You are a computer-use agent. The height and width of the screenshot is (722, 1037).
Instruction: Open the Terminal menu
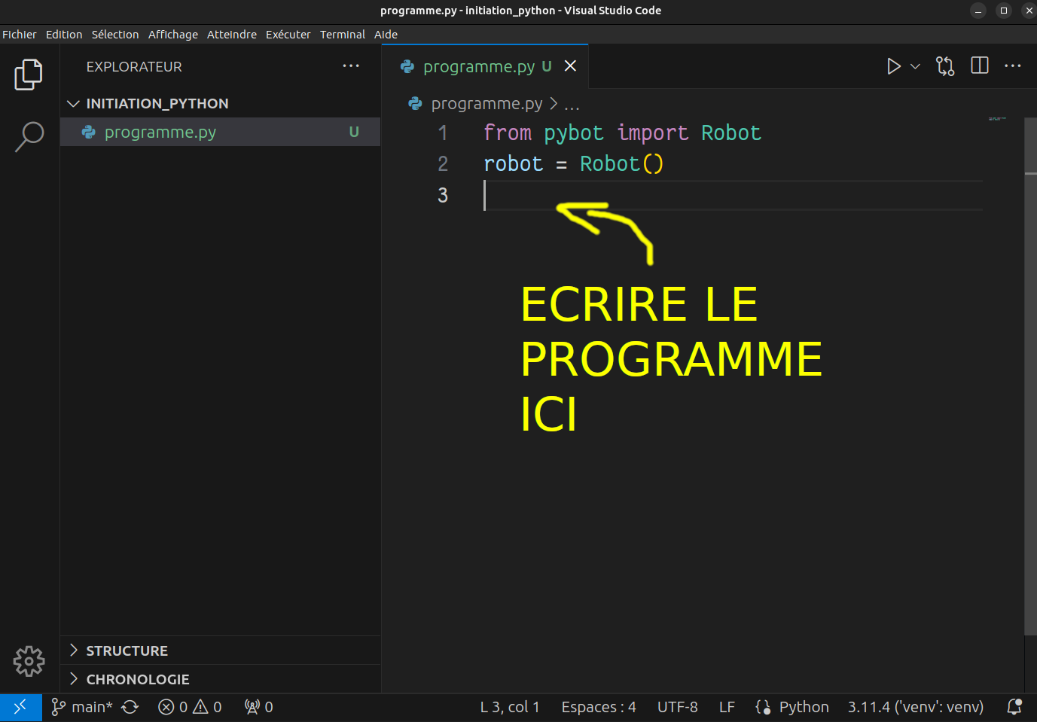point(343,35)
